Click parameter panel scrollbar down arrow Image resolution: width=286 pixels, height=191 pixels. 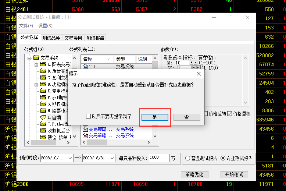(245, 103)
